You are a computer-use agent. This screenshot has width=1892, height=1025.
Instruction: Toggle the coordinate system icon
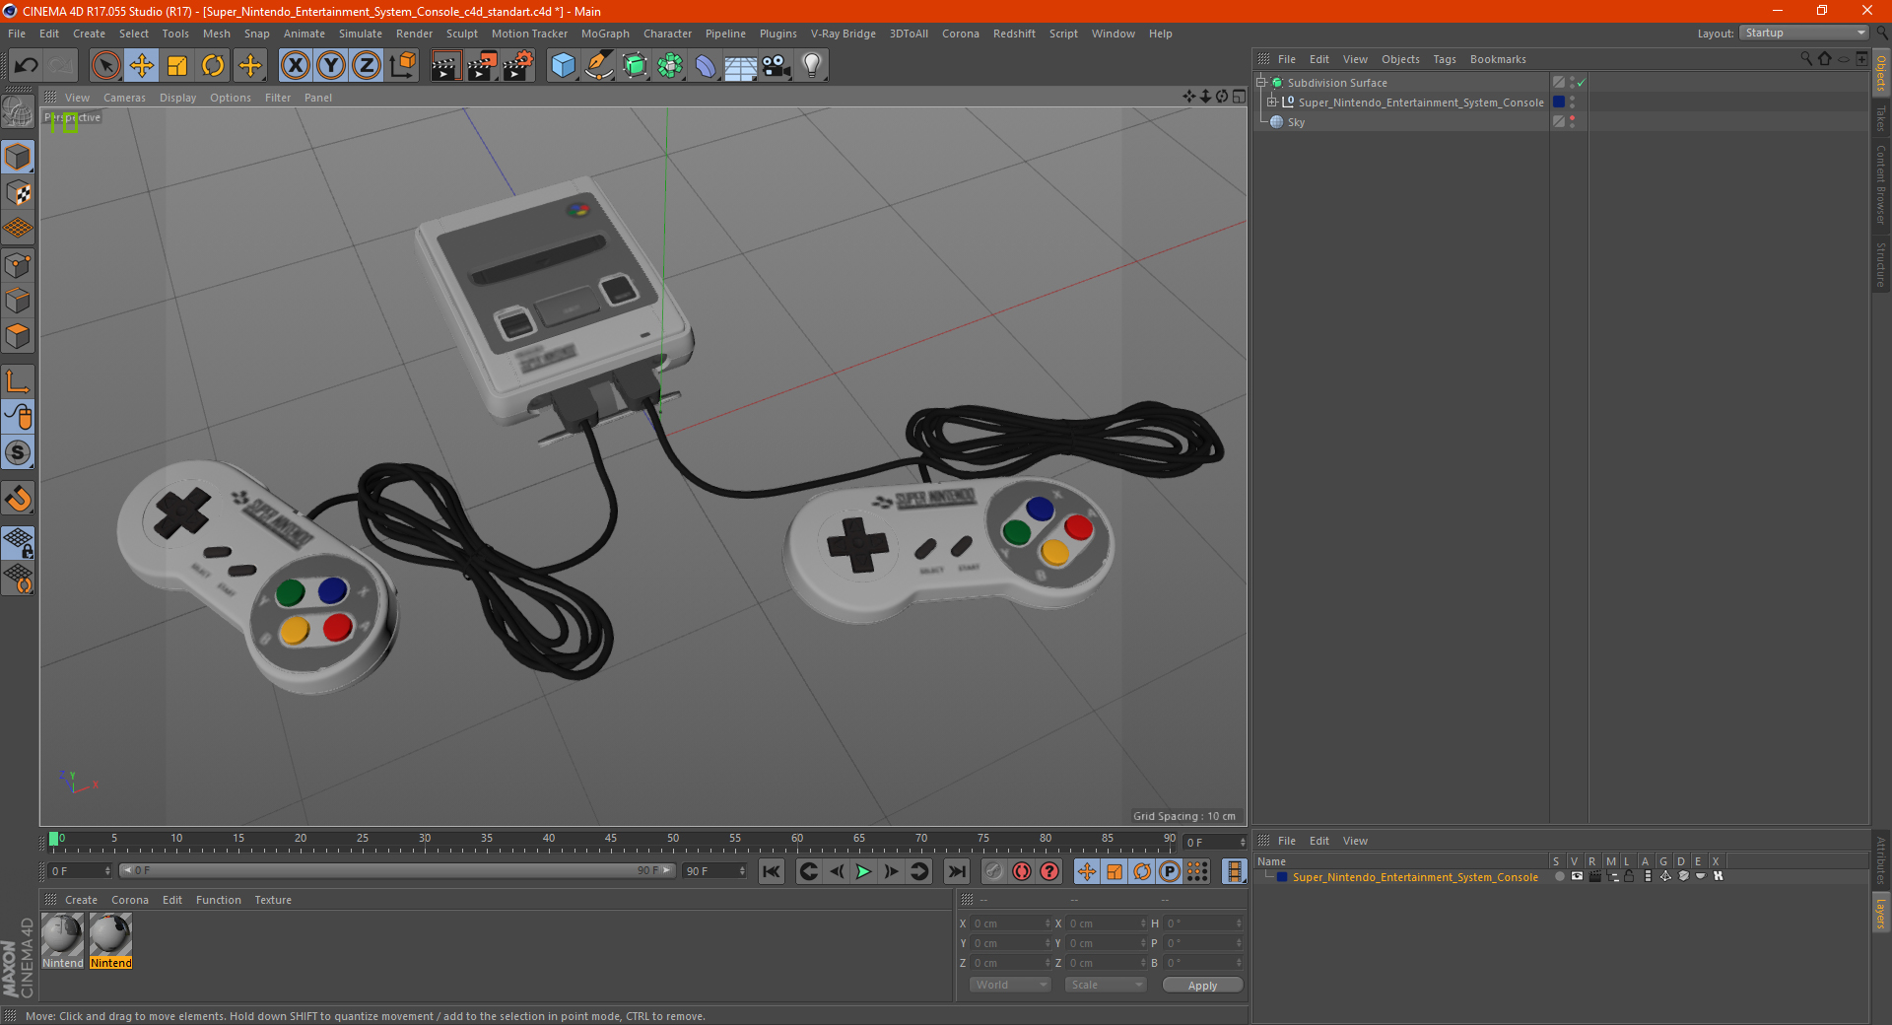click(x=403, y=66)
